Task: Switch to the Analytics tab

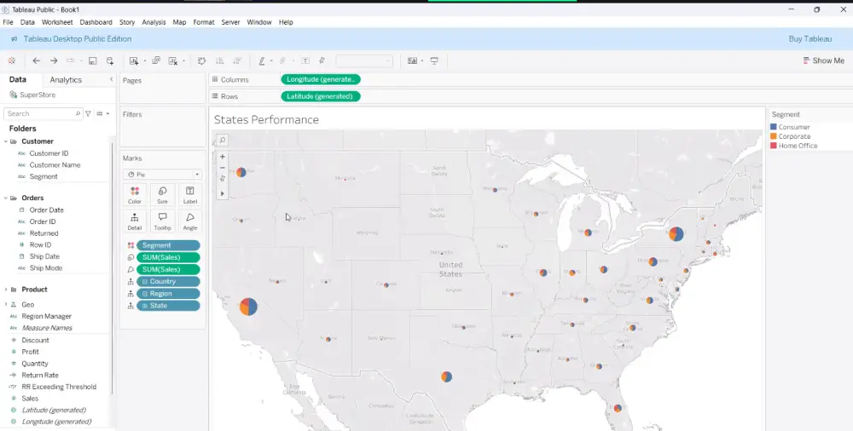Action: [66, 80]
